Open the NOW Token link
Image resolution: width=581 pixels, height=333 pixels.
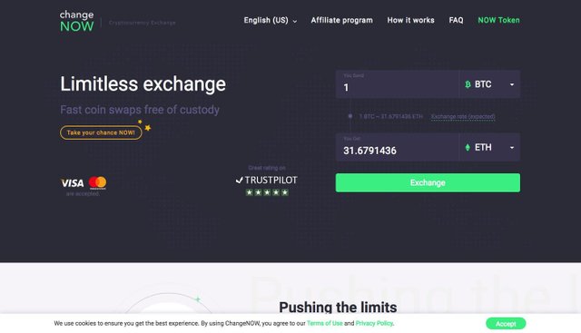pyautogui.click(x=498, y=20)
